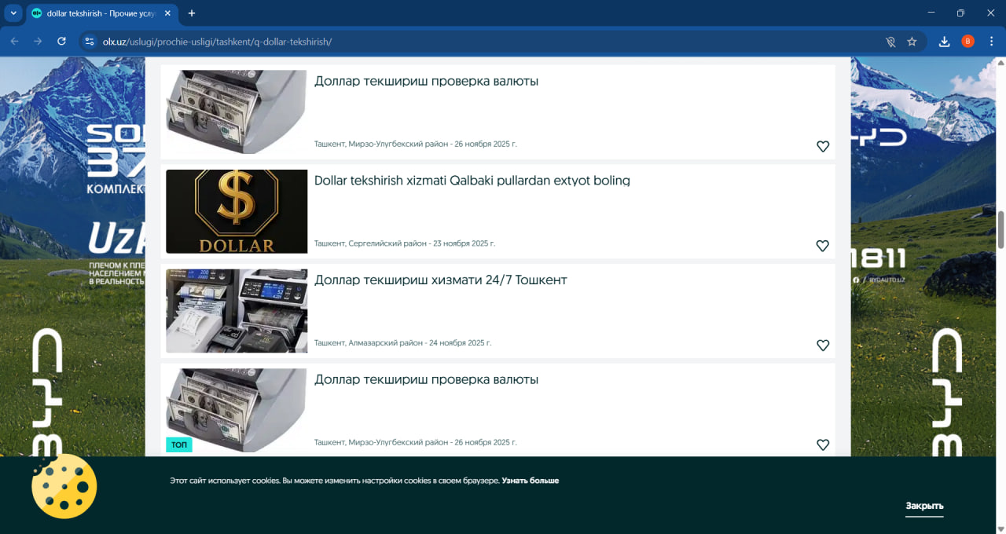Click the address bar URL field
Viewport: 1006px width, 534px height.
pyautogui.click(x=472, y=42)
